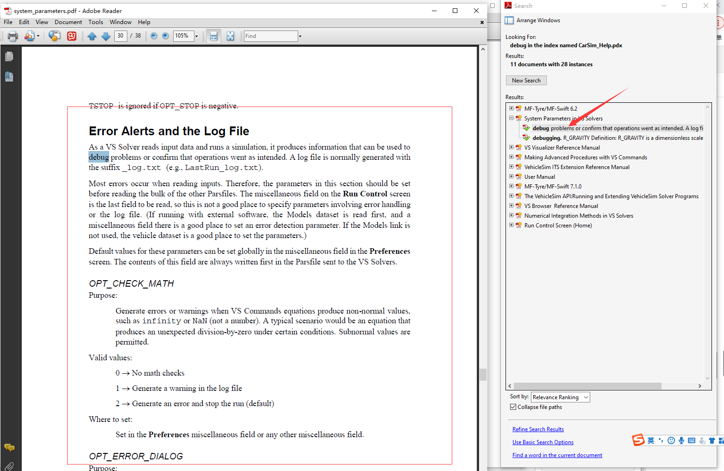Click the Refine Search Results link
Screen dimensions: 724x471
pyautogui.click(x=538, y=429)
